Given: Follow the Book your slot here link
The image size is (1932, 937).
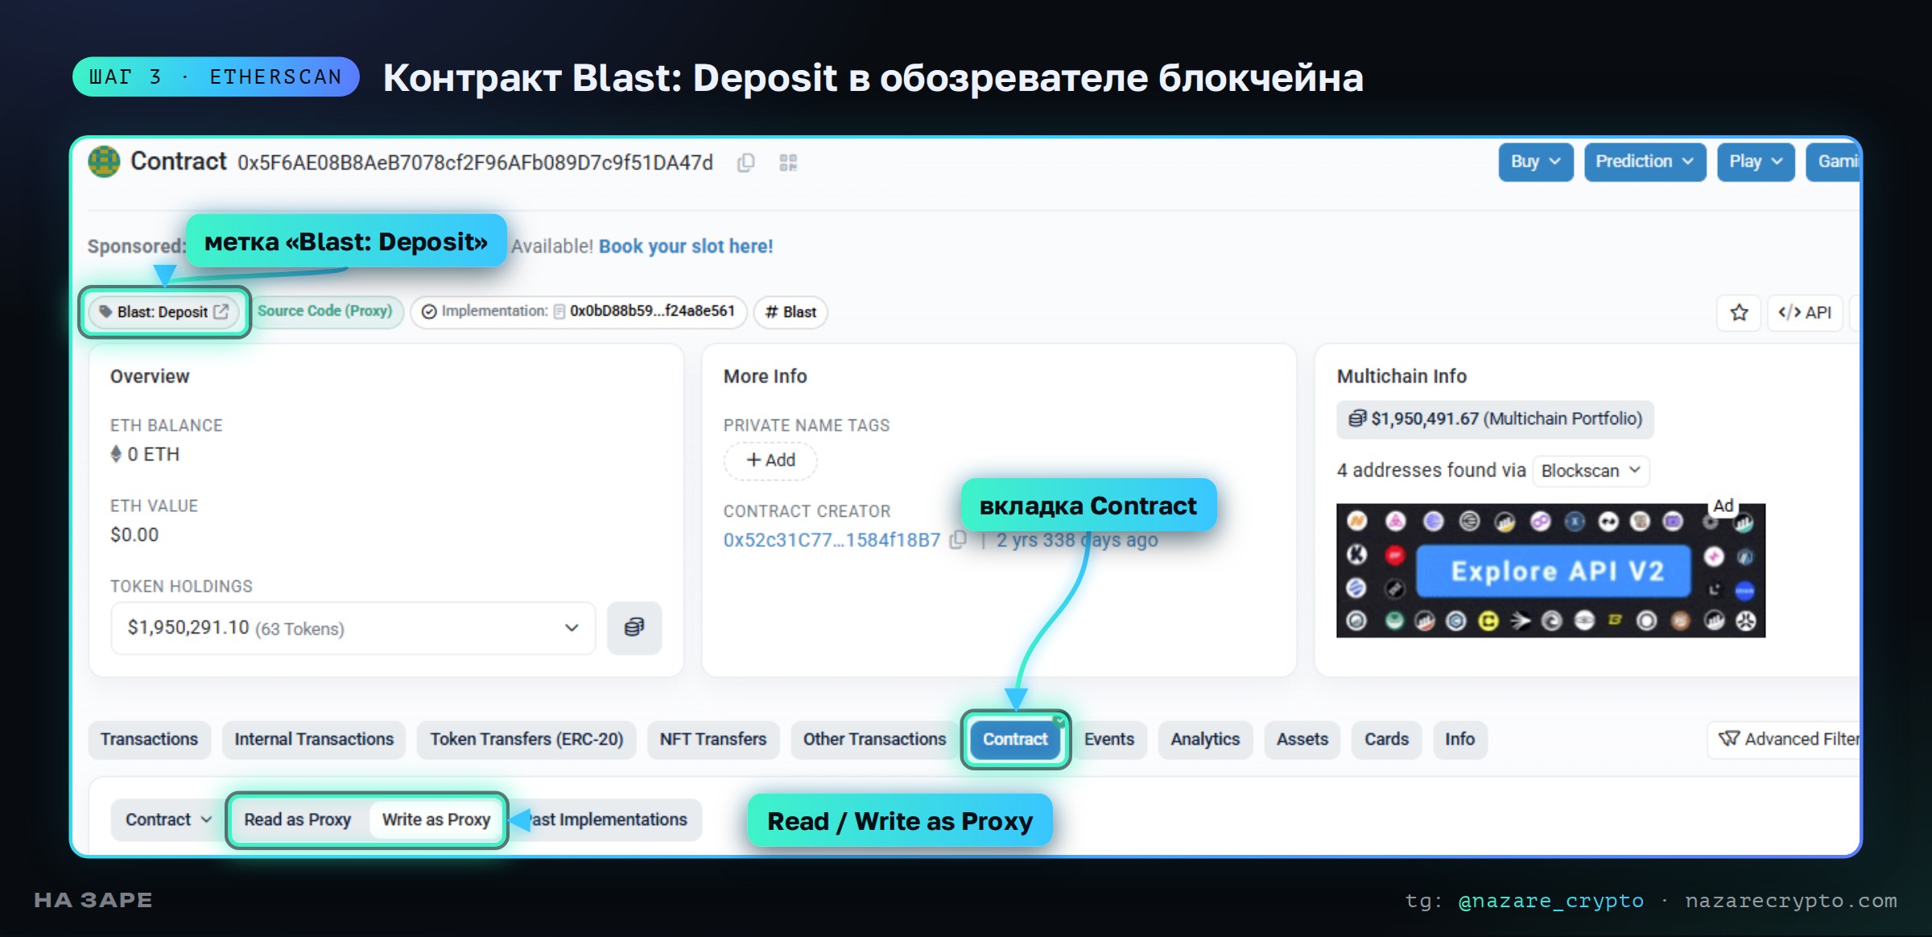Looking at the screenshot, I should click(x=686, y=246).
